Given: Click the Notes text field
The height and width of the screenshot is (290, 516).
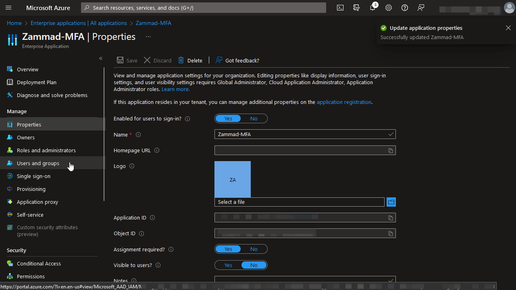Looking at the screenshot, I should pyautogui.click(x=305, y=280).
